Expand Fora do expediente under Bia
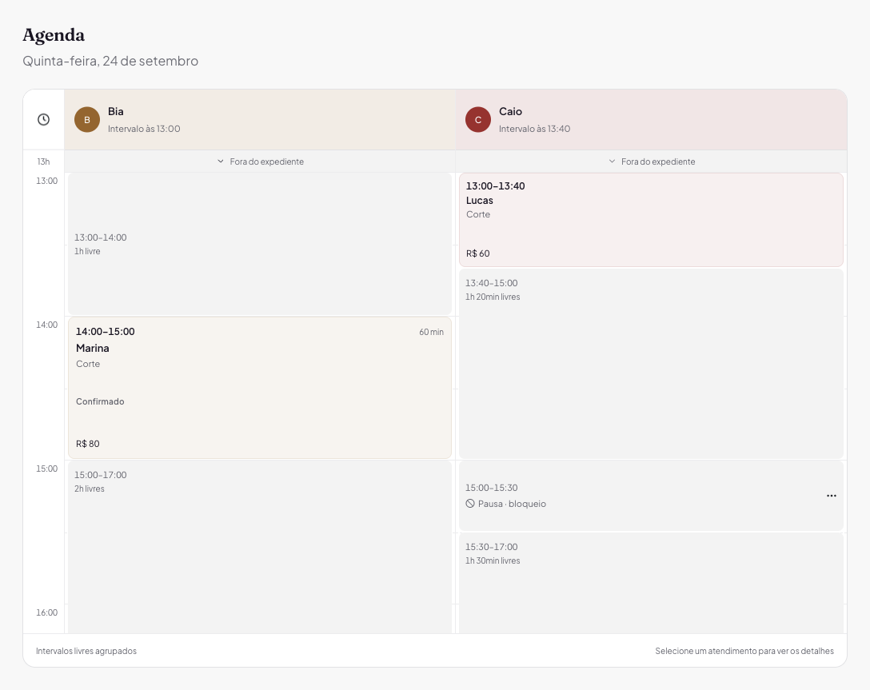870x690 pixels. coord(260,162)
